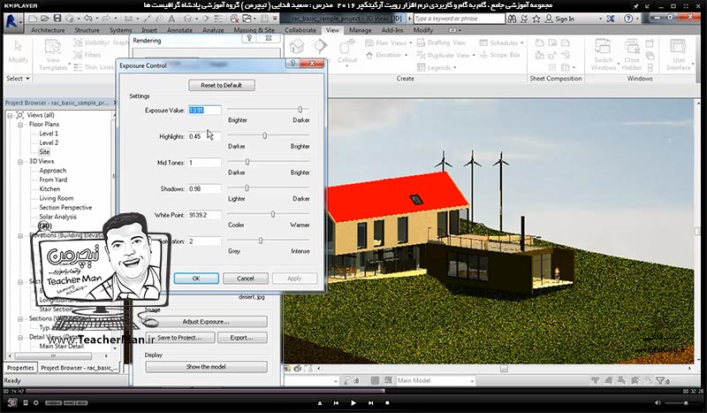Click the Reset to Default button

222,85
